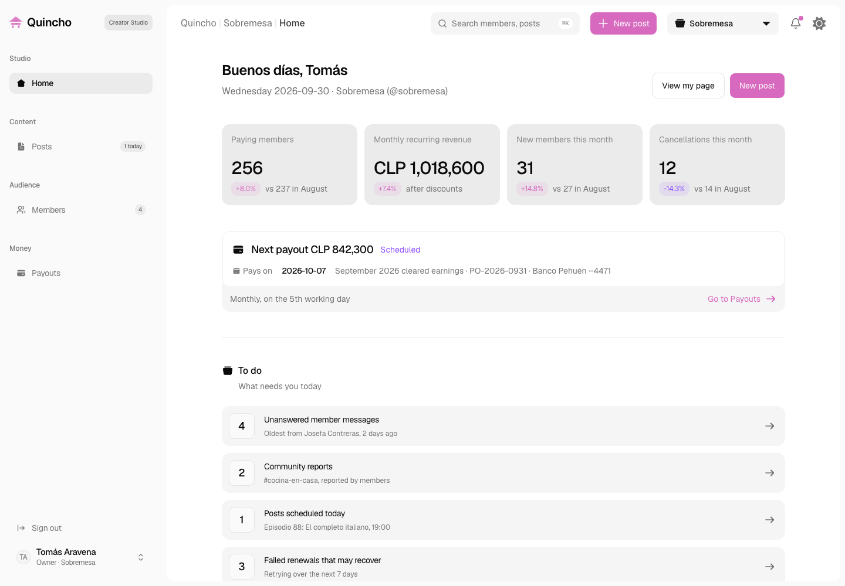Open the Monthly recurring revenue card

click(432, 165)
